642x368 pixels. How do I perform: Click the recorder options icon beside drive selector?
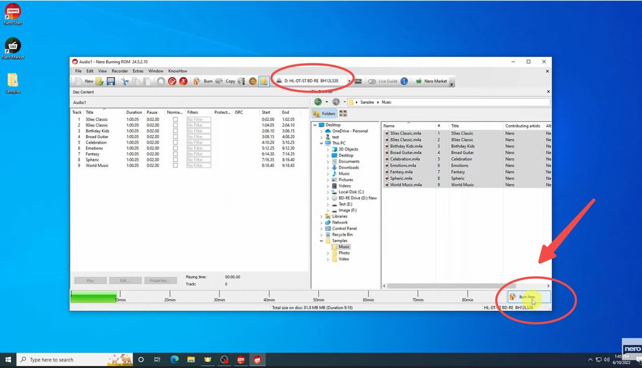(358, 81)
